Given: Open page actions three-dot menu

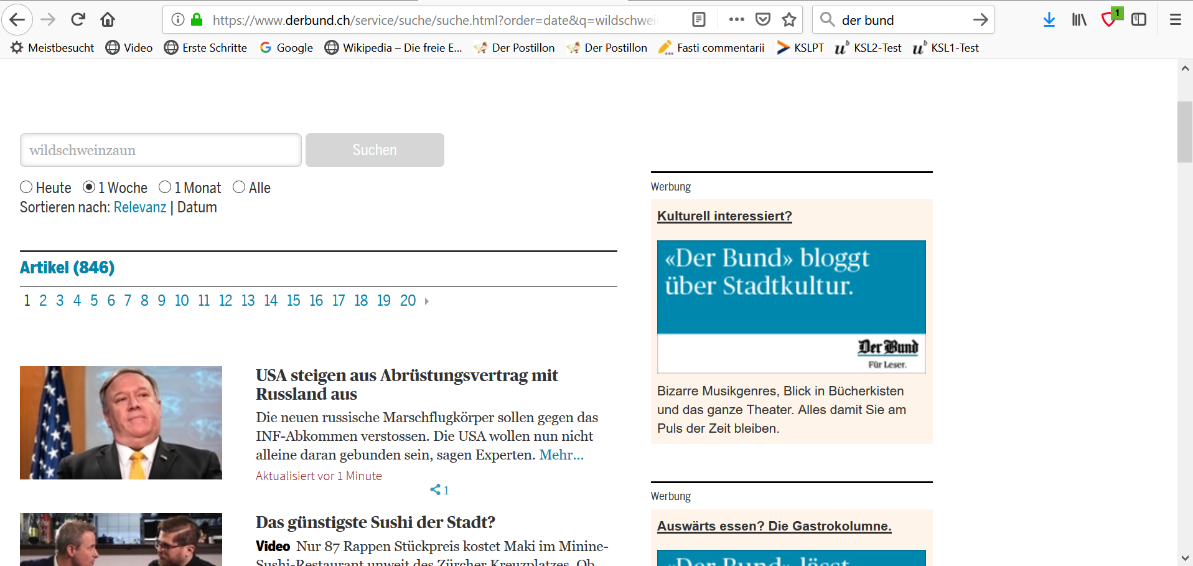Looking at the screenshot, I should (x=737, y=20).
